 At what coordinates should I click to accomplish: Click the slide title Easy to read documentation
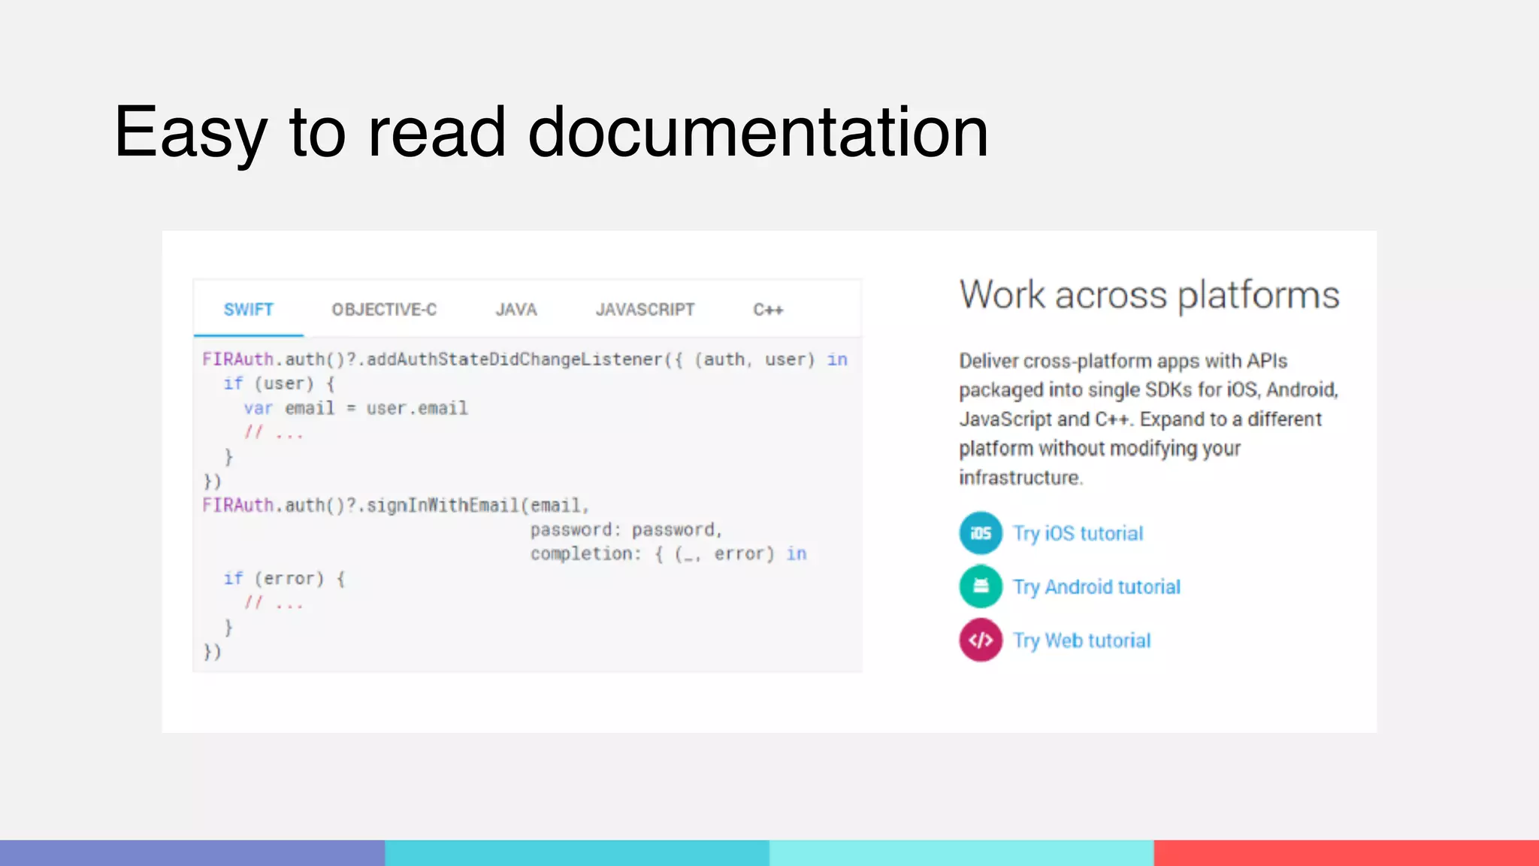(551, 132)
